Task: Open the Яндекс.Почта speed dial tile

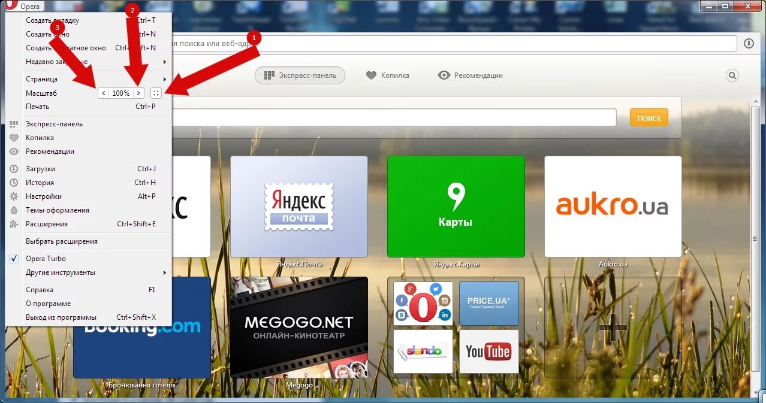Action: [x=299, y=207]
